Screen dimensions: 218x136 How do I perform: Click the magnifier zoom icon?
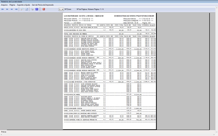22,9
